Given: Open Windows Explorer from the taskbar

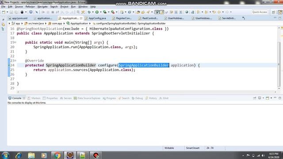Looking at the screenshot, I should point(31,155).
